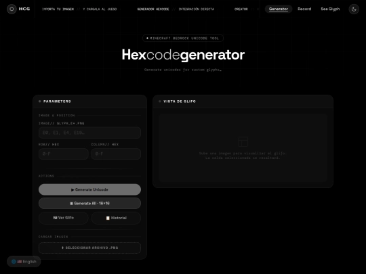
Task: Toggle dark mode moon icon
Action: coord(354,9)
